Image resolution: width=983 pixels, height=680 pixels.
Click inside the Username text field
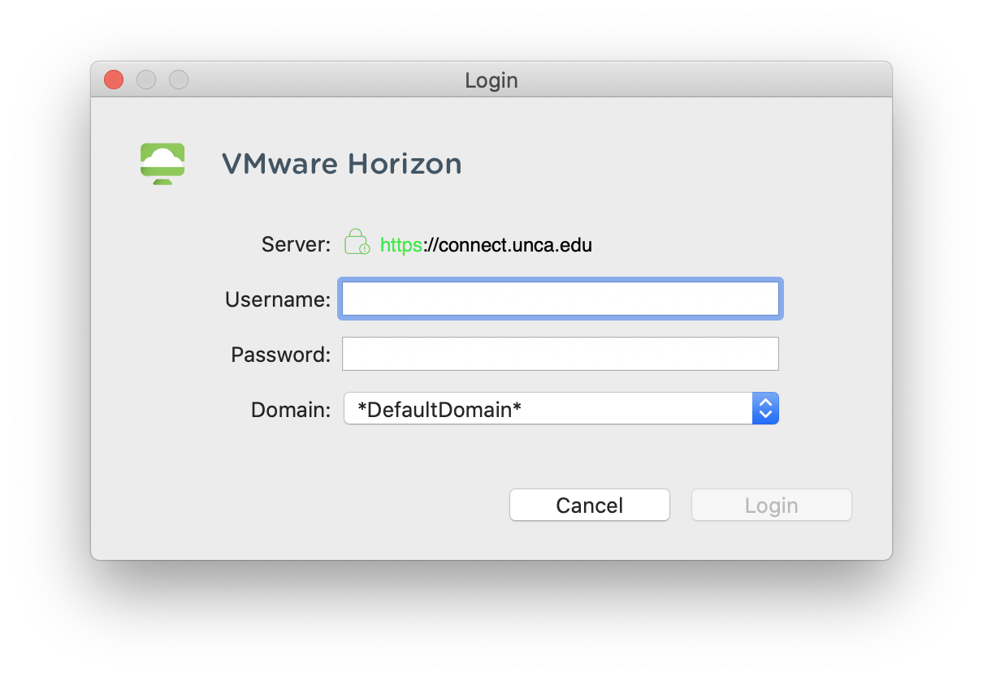tap(561, 299)
